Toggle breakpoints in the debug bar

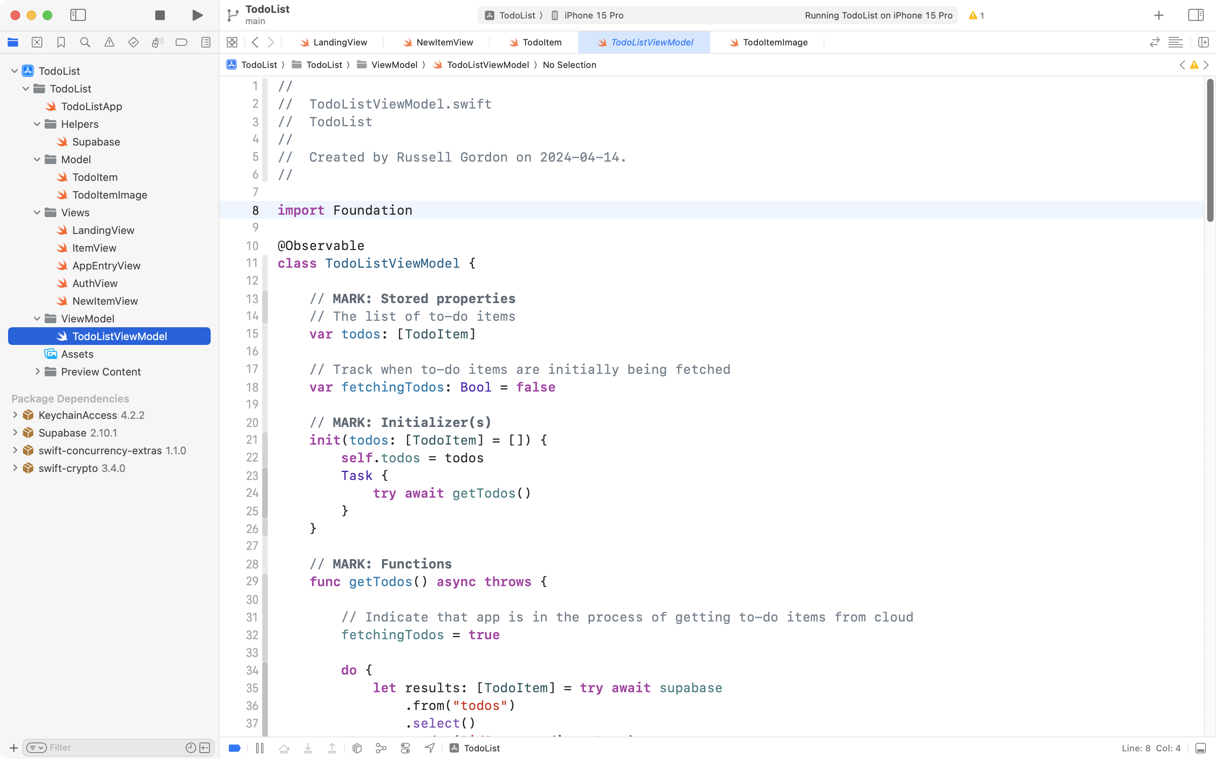coord(234,747)
